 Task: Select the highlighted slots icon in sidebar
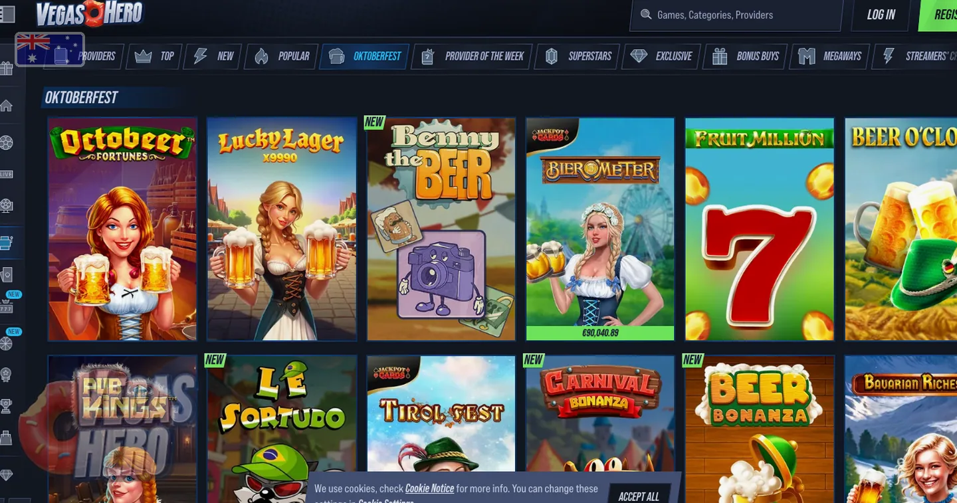pos(7,243)
